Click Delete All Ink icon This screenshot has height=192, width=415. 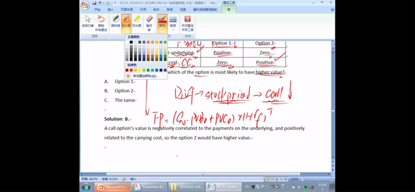pyautogui.click(x=101, y=22)
